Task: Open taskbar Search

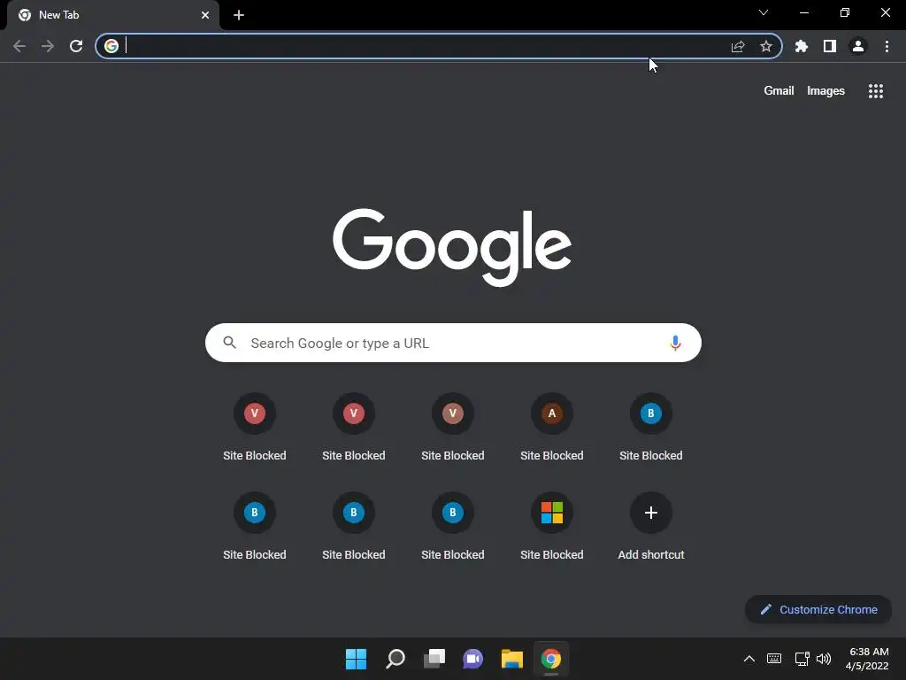Action: [x=395, y=659]
